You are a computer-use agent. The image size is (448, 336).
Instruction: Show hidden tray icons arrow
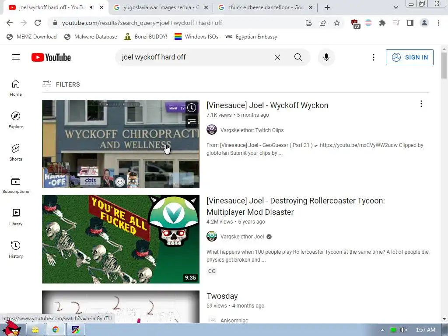(x=382, y=330)
